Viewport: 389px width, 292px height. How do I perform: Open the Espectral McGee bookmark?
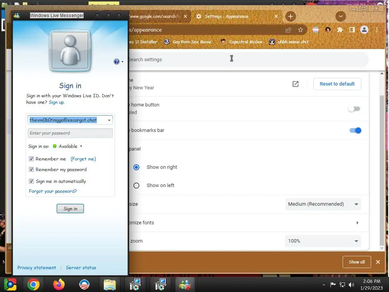[242, 42]
